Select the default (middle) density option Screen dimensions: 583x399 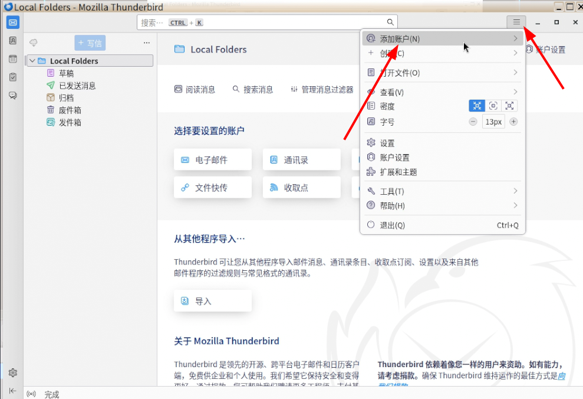(493, 106)
